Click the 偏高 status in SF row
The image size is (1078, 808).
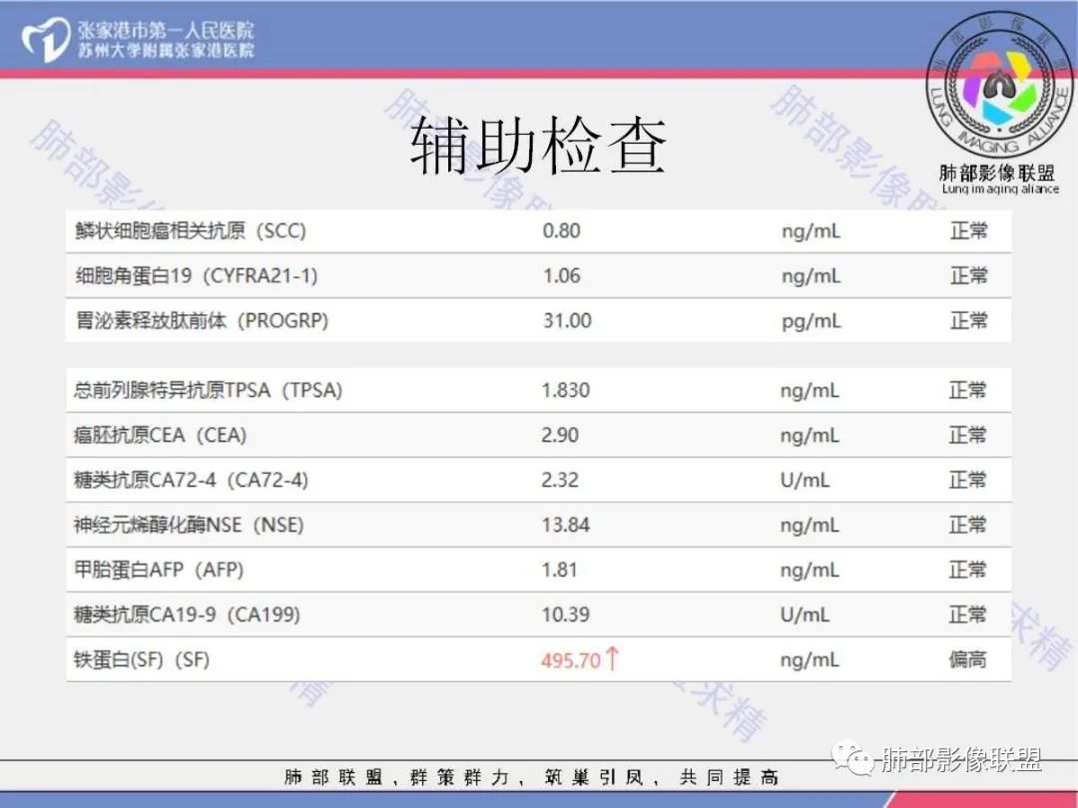(x=967, y=659)
